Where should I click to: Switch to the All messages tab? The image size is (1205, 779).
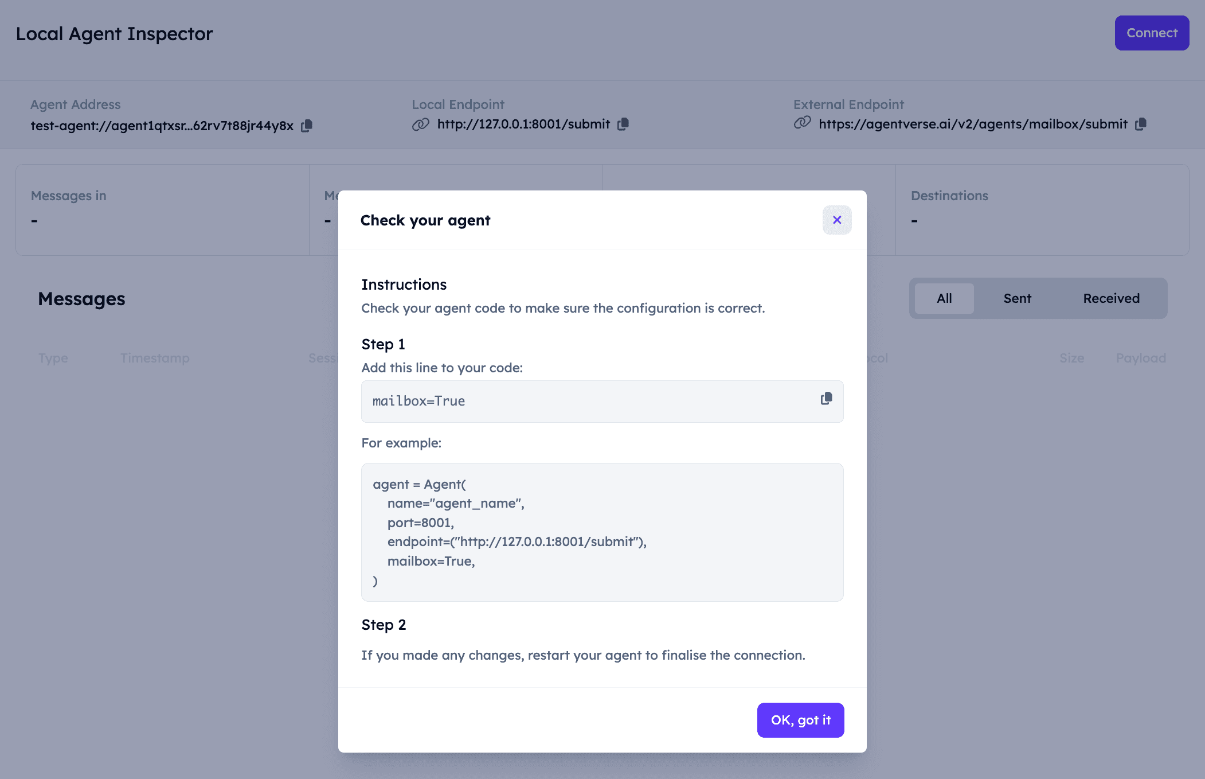click(944, 298)
